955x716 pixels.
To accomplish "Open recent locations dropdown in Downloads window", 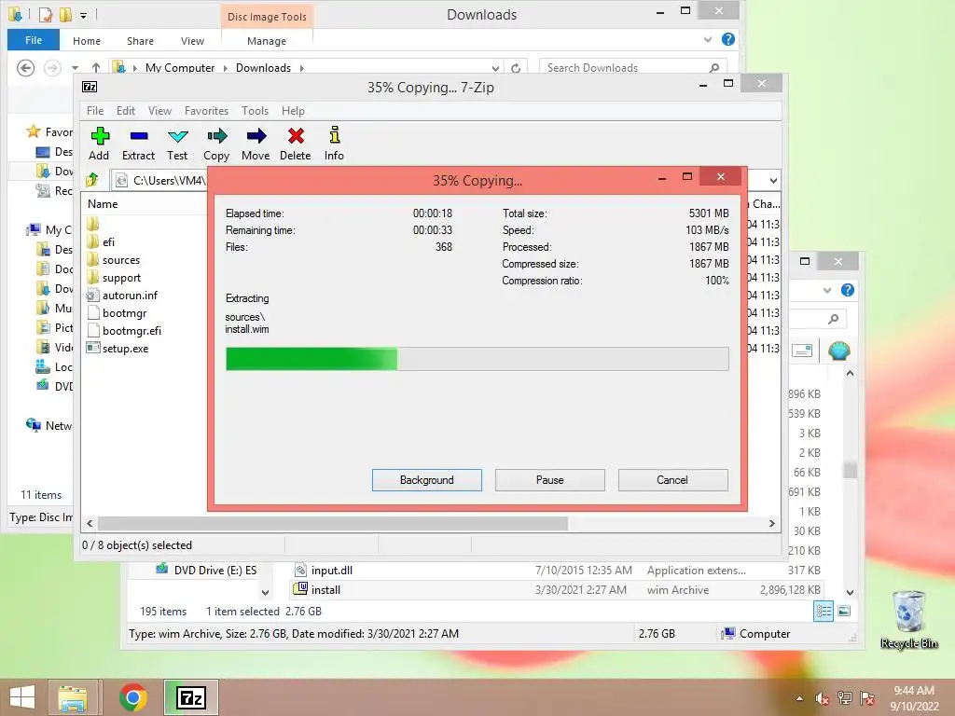I will point(75,67).
